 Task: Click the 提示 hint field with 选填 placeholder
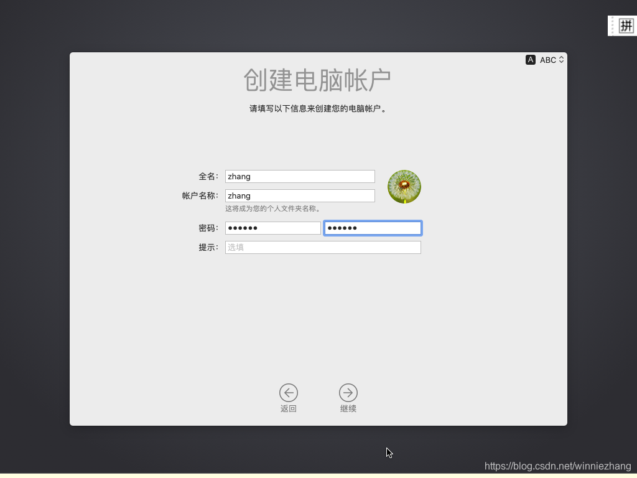[323, 247]
